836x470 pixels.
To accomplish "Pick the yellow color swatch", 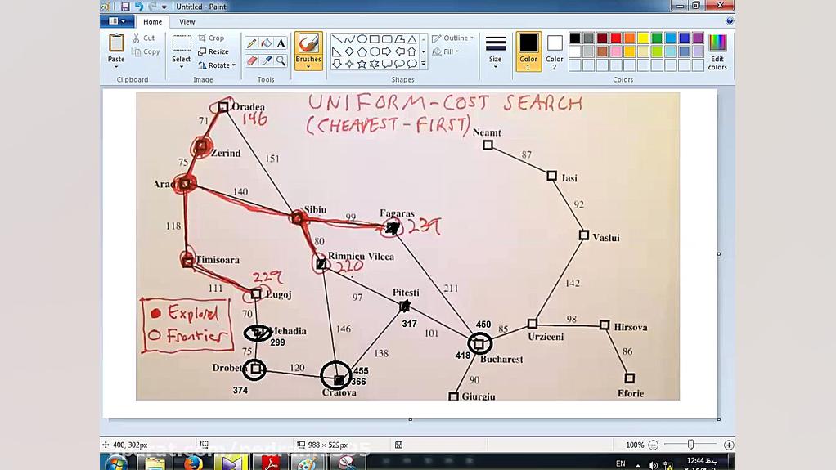I will (643, 38).
